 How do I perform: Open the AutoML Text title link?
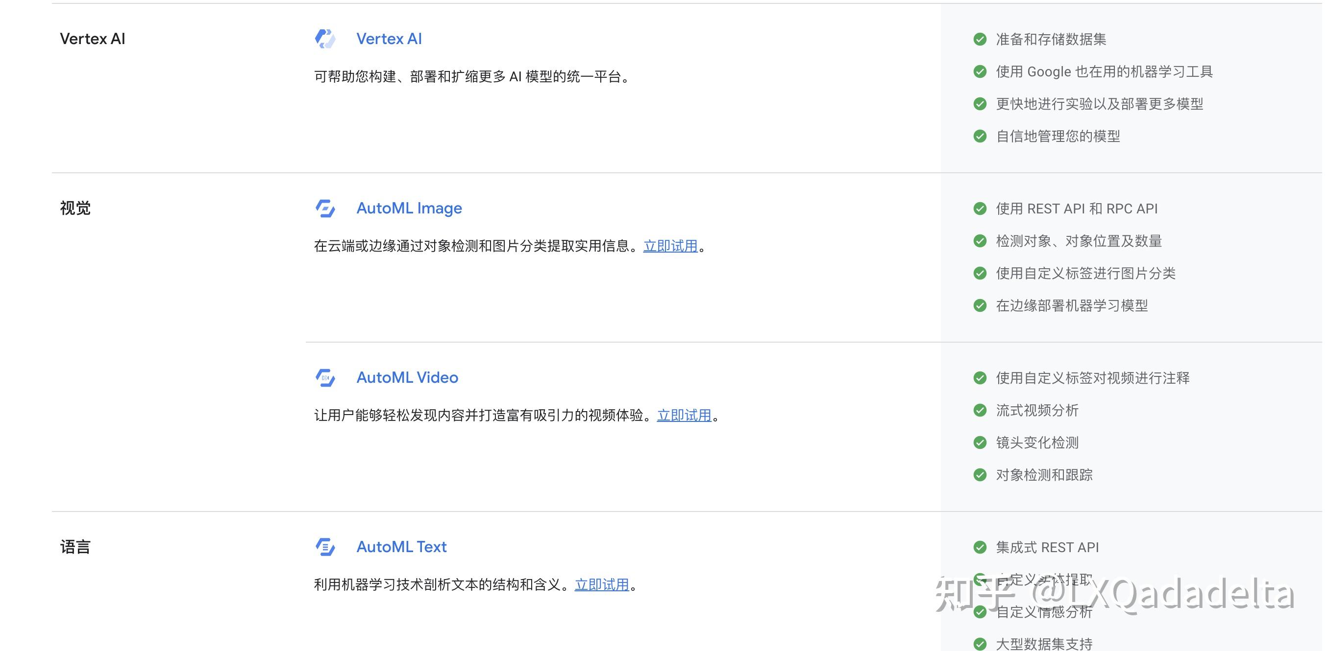[x=401, y=547]
